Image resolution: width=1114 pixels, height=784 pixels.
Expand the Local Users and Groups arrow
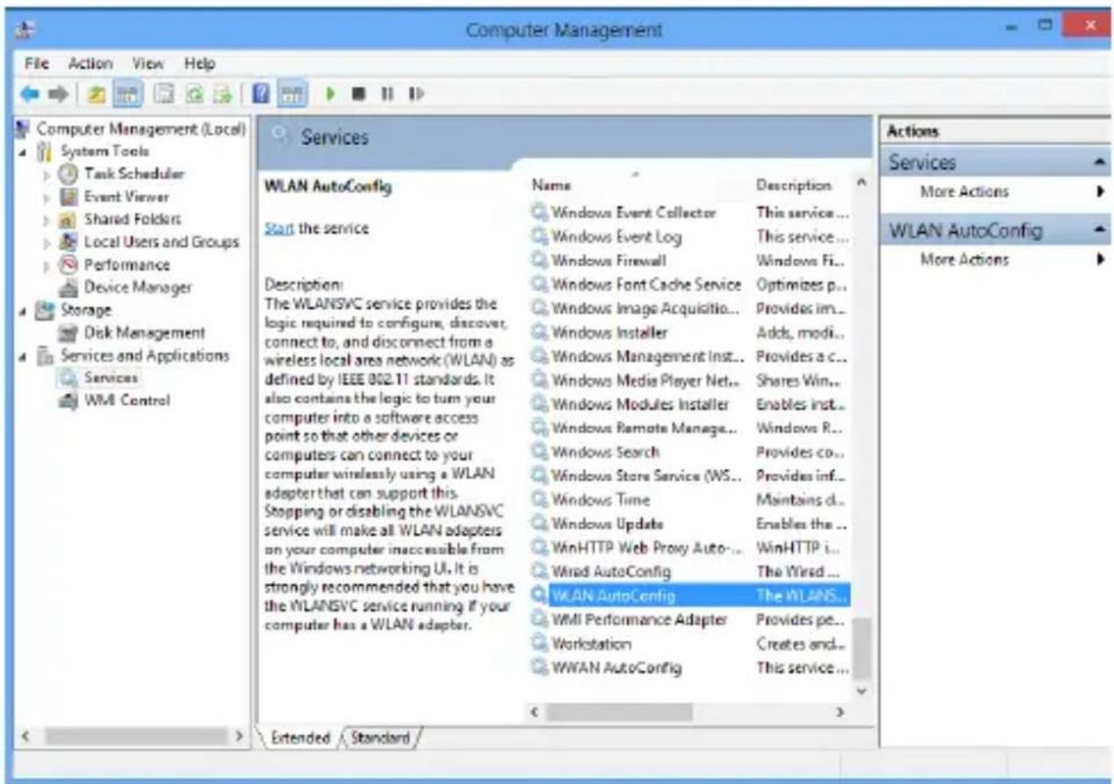(x=48, y=241)
